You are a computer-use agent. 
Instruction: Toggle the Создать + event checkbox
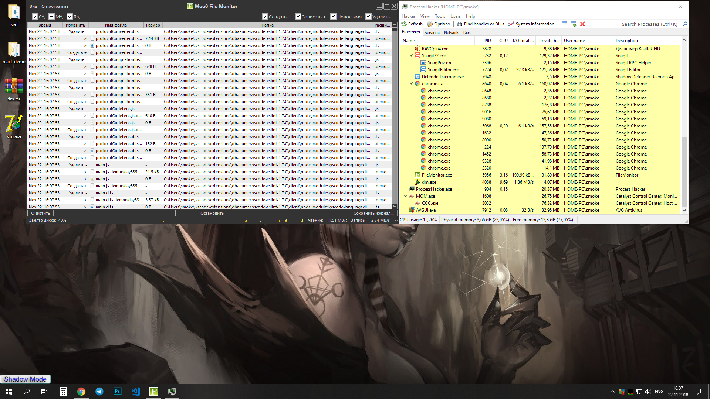click(265, 17)
